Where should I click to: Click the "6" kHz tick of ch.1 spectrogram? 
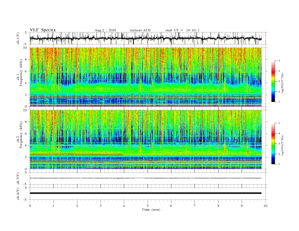coord(26,71)
